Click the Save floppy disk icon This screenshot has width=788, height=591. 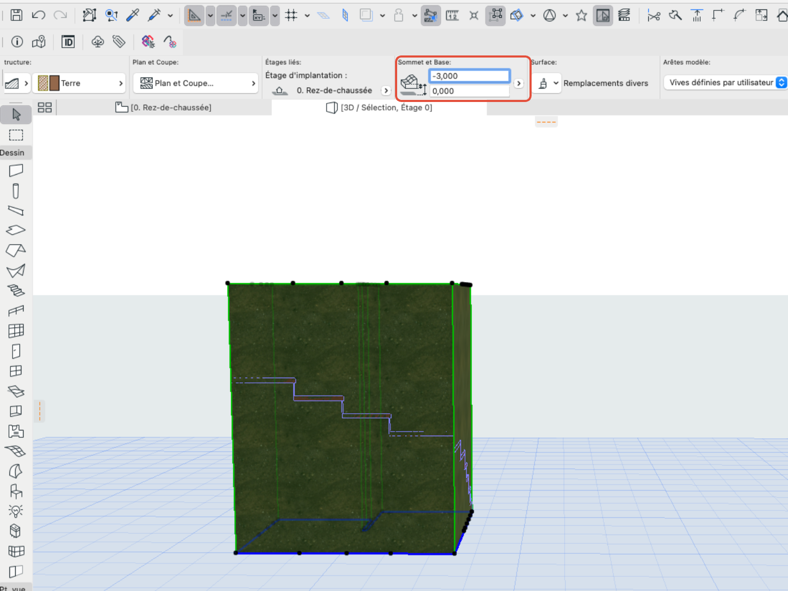[16, 15]
